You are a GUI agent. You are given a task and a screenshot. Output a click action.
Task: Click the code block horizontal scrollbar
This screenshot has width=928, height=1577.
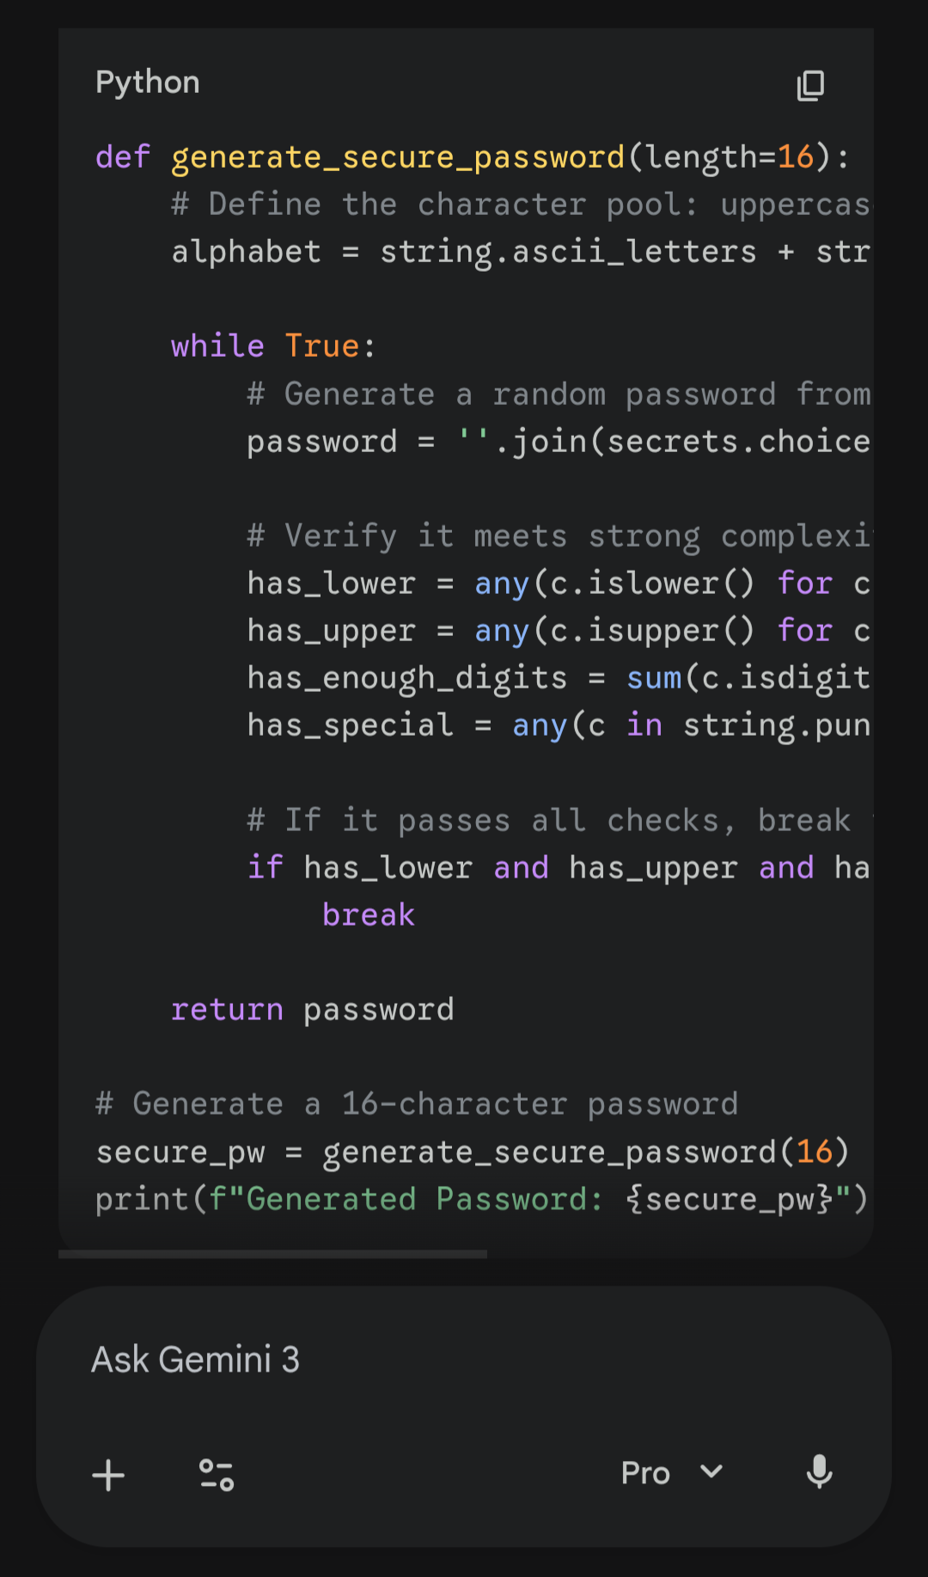click(272, 1254)
